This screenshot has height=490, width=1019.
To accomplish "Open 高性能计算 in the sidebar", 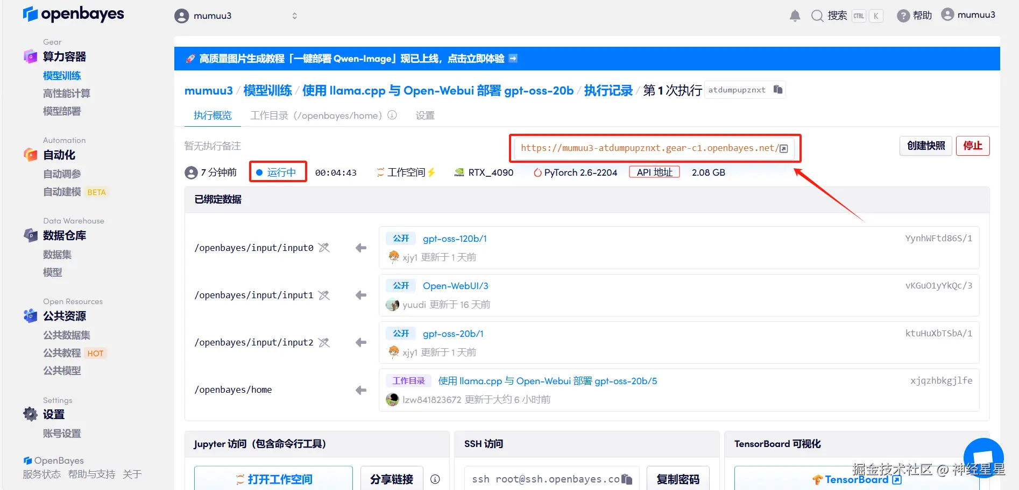I will tap(67, 93).
